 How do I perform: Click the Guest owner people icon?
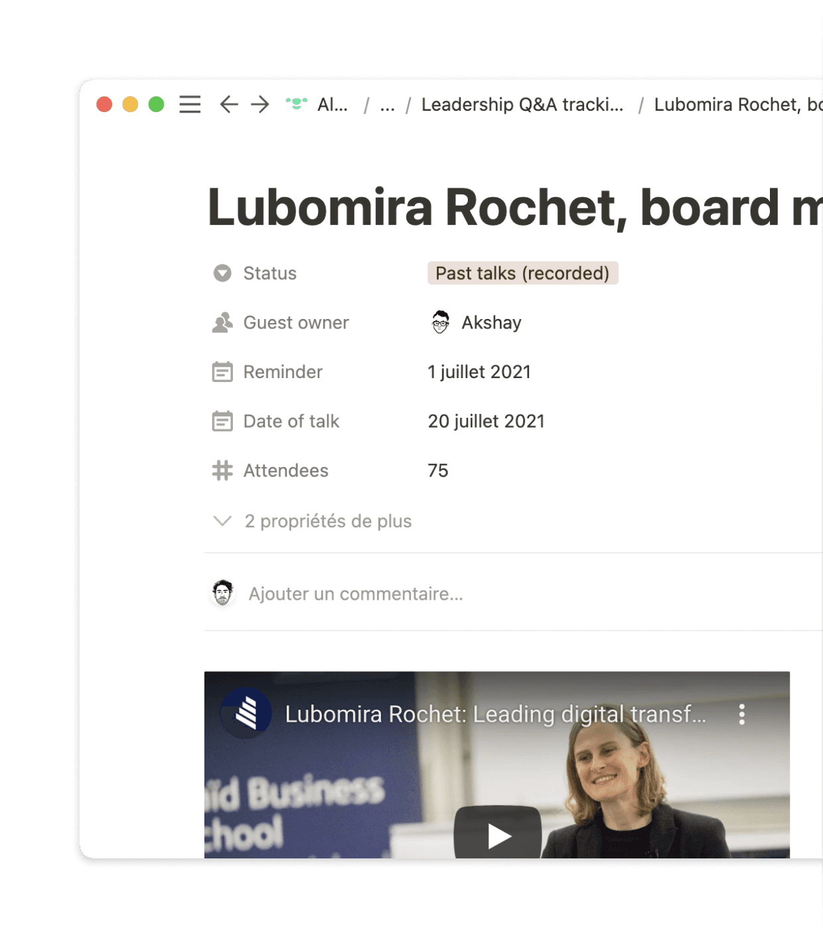(222, 323)
